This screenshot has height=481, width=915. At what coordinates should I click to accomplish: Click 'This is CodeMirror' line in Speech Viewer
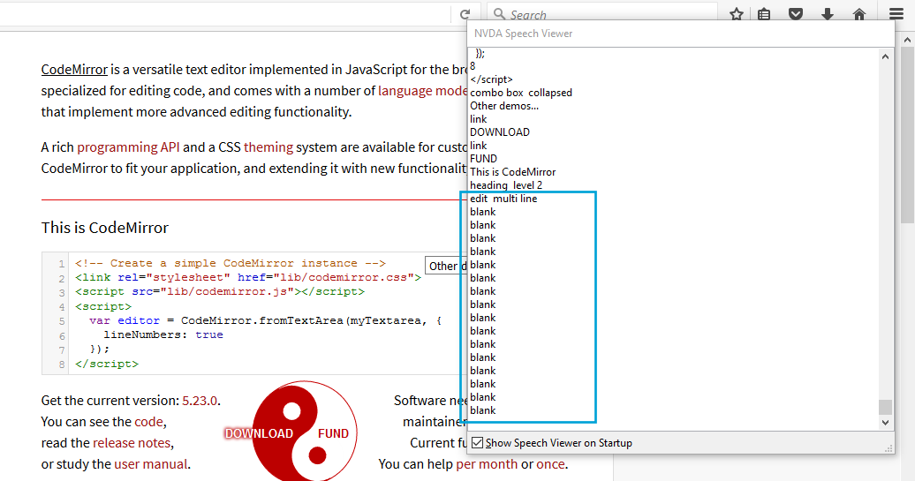[x=513, y=172]
